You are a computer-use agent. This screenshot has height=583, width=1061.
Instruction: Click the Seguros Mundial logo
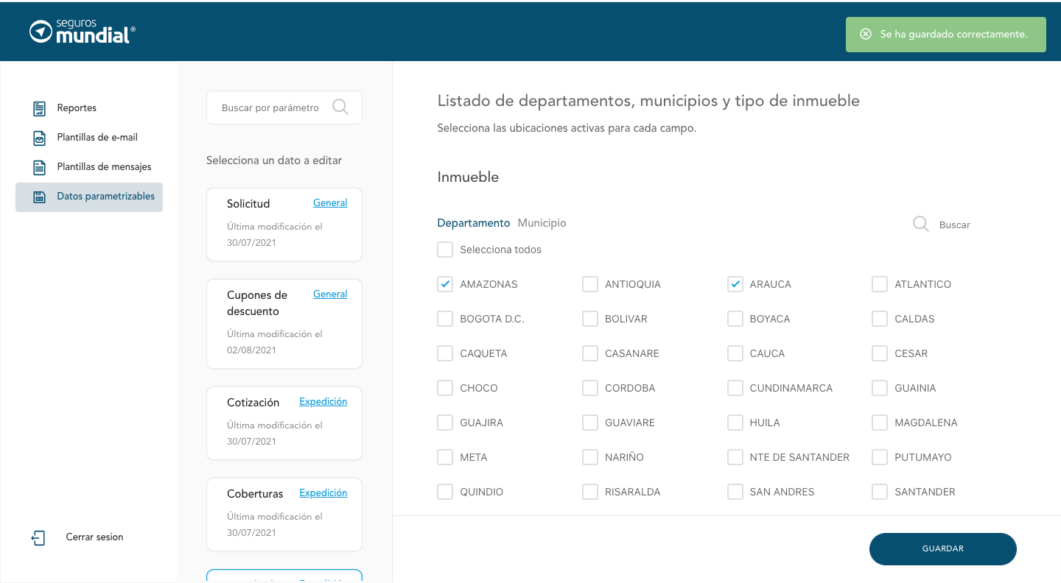coord(83,32)
